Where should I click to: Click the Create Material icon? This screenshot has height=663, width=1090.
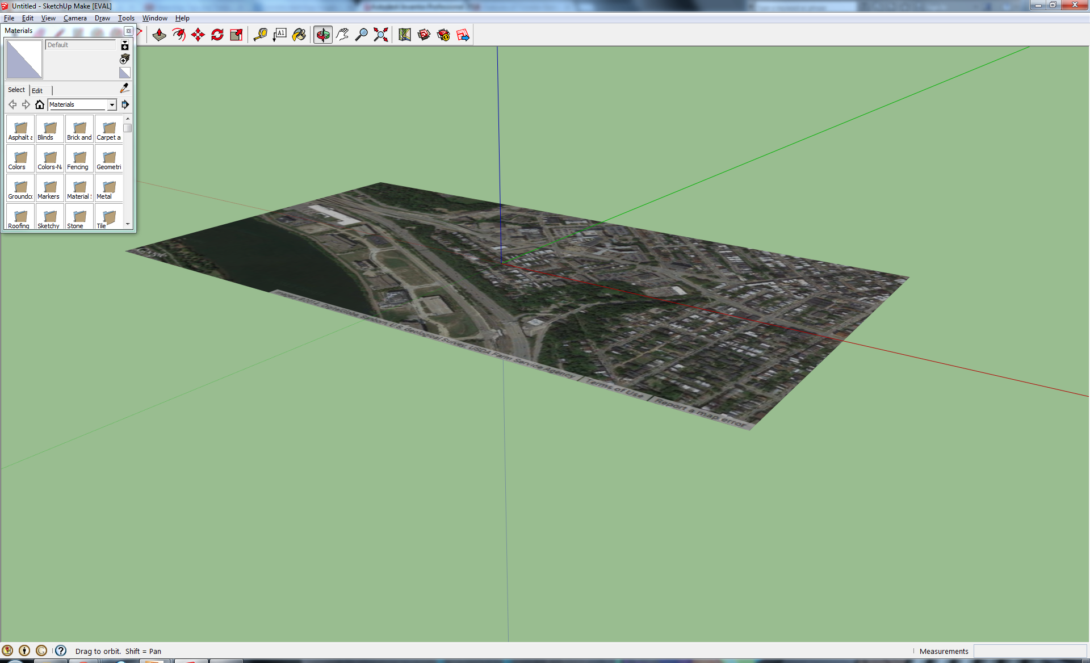[x=125, y=59]
